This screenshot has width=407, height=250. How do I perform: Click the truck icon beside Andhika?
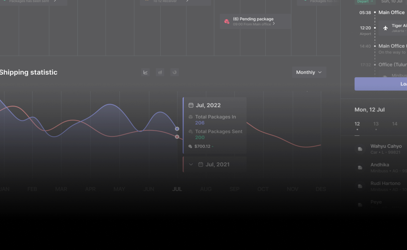coord(360,168)
